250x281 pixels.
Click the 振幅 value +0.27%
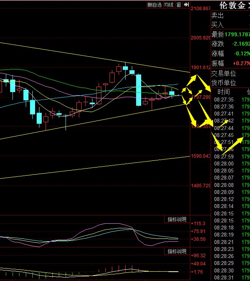click(x=241, y=63)
